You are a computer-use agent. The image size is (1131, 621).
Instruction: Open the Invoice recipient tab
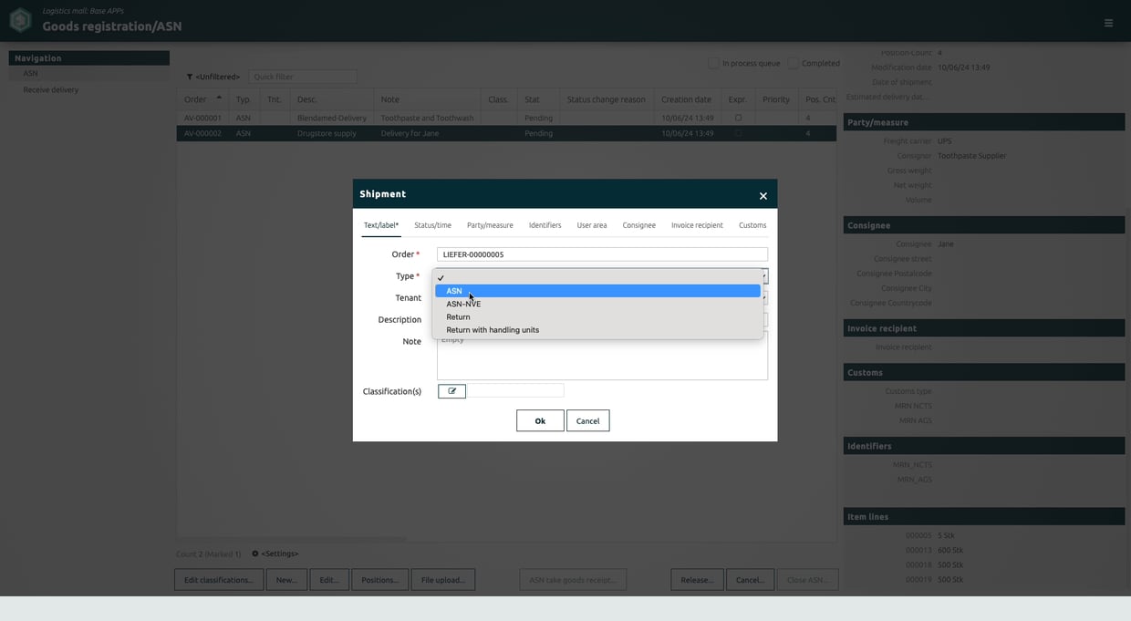point(697,225)
